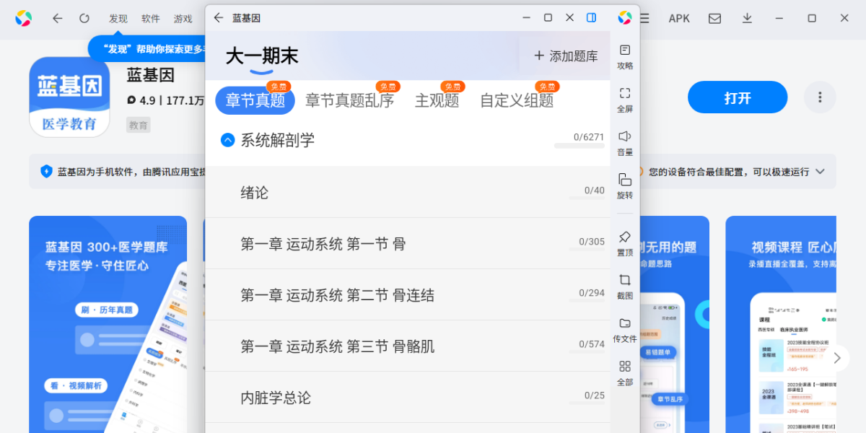Toggle the sidebar panel icon in titlebar
866x433 pixels.
[591, 17]
